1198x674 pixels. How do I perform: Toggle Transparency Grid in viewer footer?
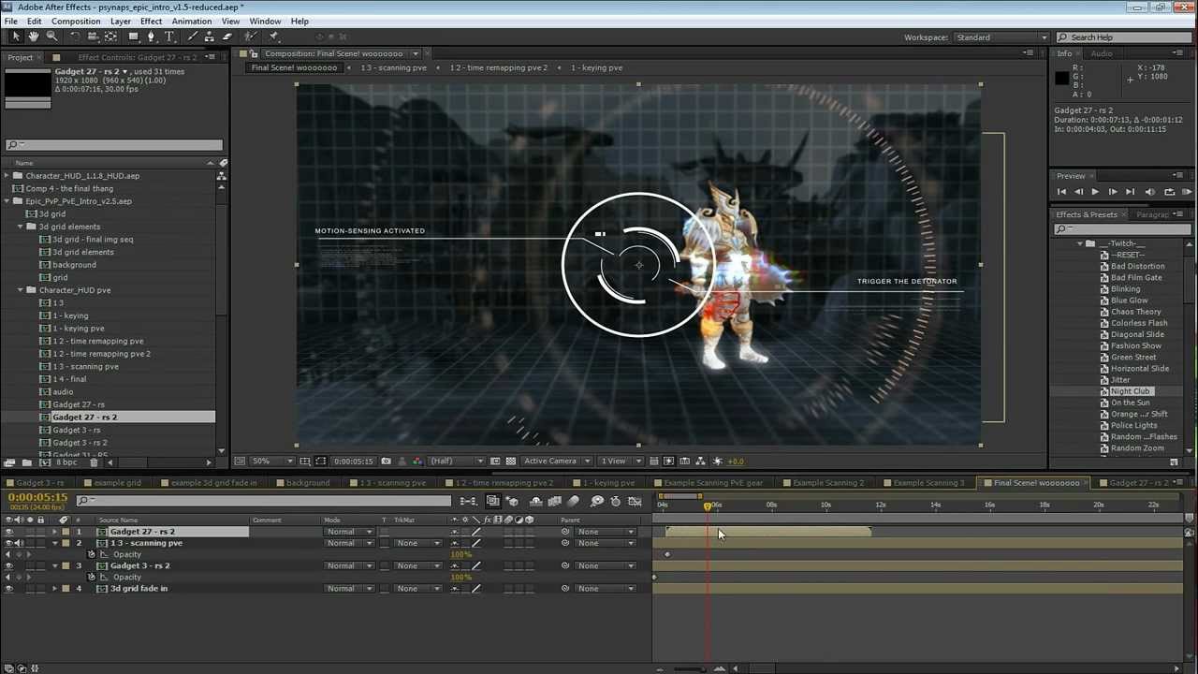tap(510, 461)
